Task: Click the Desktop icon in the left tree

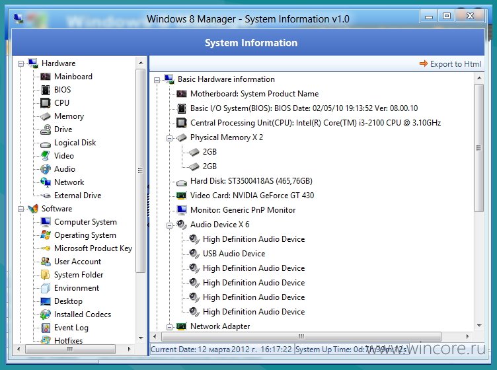Action: tap(46, 301)
